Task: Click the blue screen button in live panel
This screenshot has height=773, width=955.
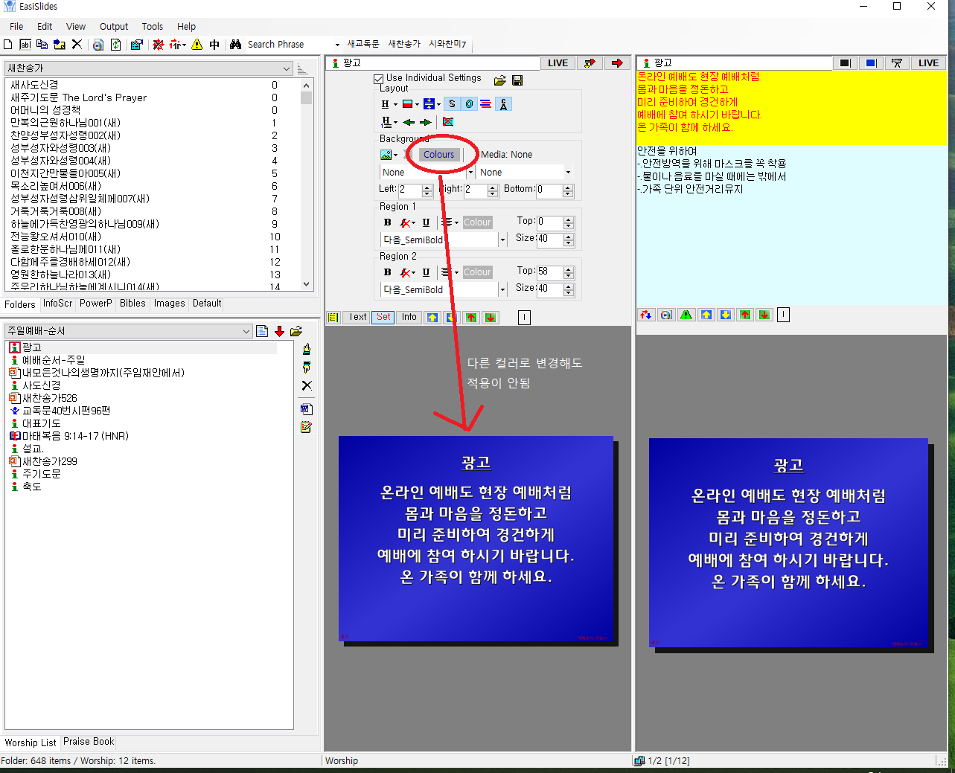Action: pos(871,63)
